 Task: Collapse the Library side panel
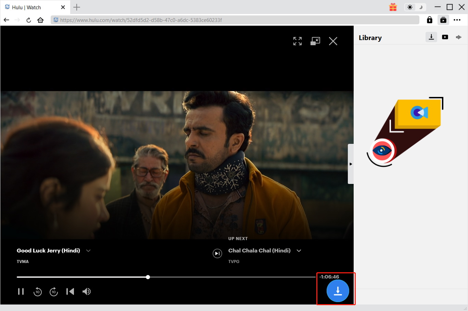(351, 164)
